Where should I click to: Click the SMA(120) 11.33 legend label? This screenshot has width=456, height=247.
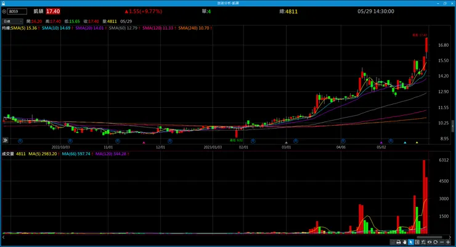[x=158, y=28]
